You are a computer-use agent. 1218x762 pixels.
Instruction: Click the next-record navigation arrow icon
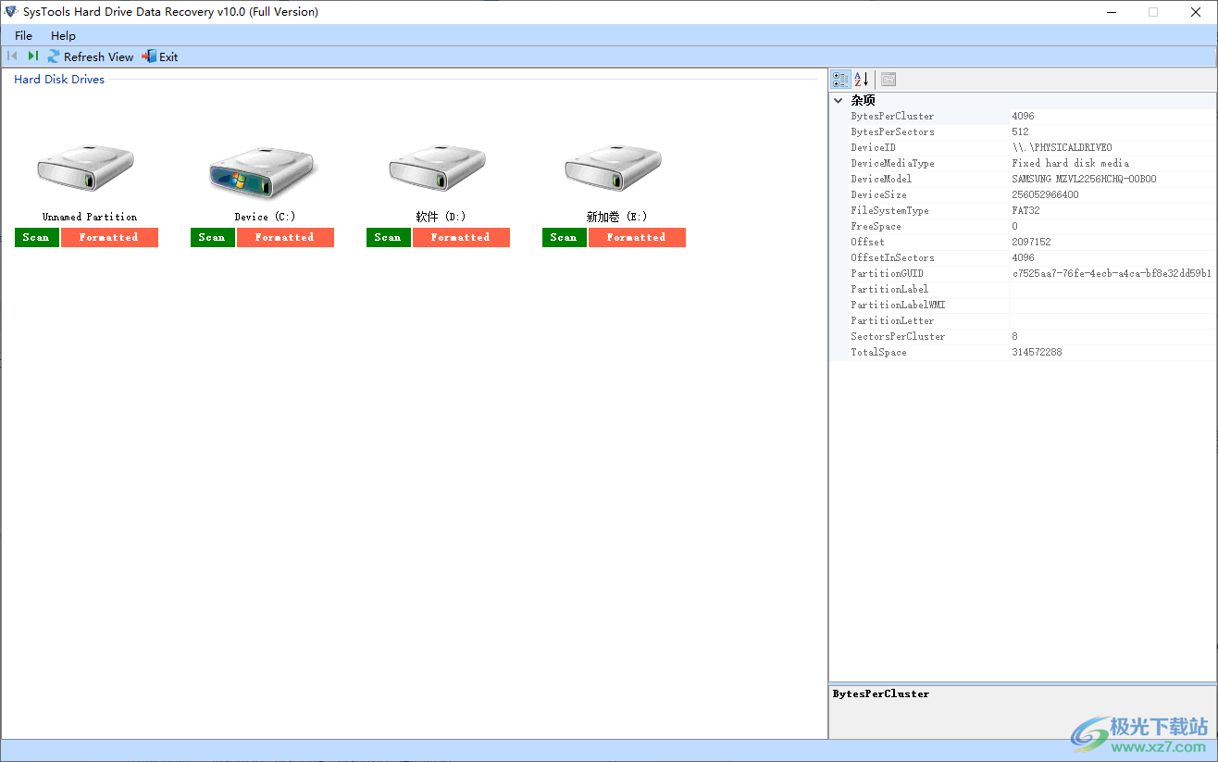tap(31, 56)
